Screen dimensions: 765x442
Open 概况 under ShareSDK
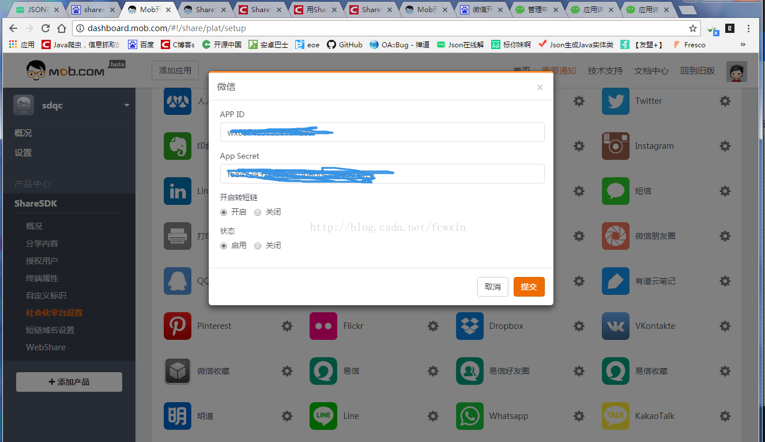click(34, 226)
